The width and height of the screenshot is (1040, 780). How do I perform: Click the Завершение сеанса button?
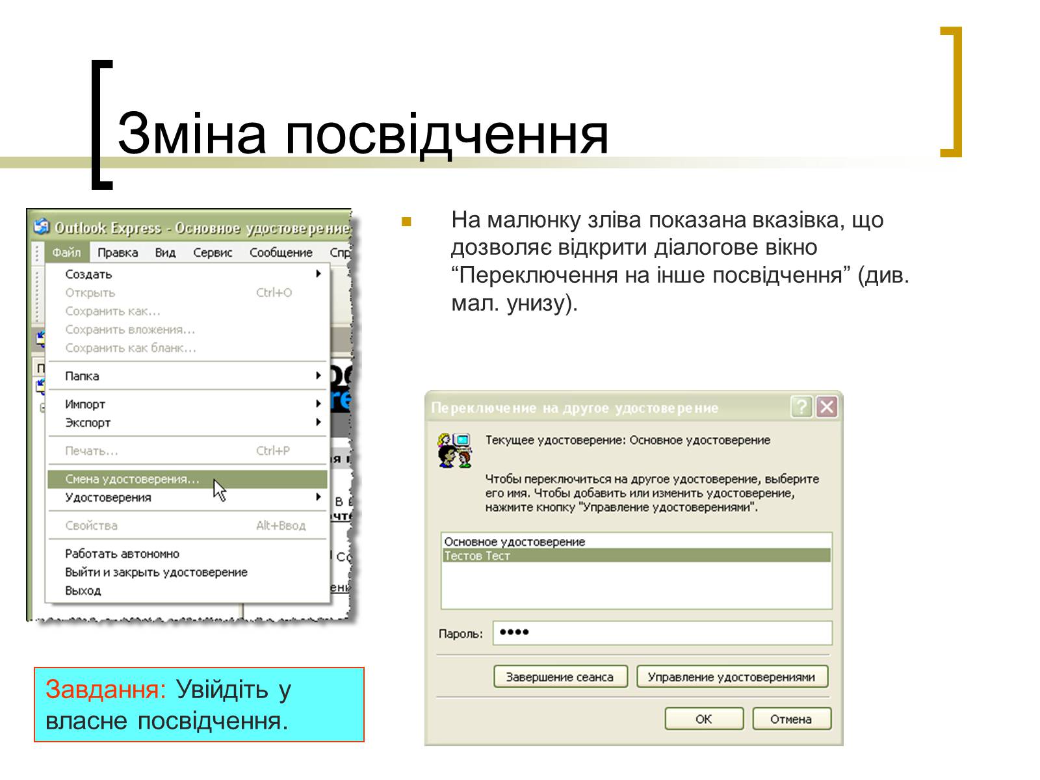(560, 677)
